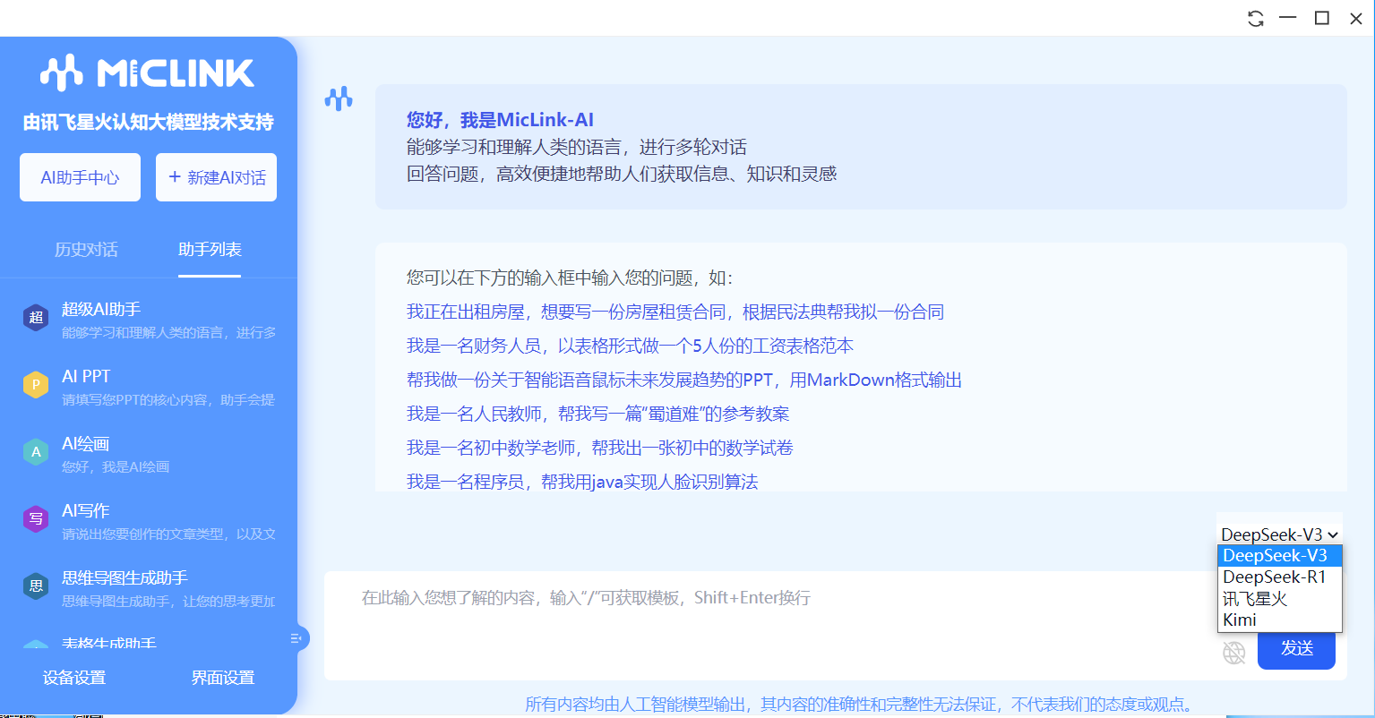
Task: Toggle the web search globe icon
Action: 1234,653
